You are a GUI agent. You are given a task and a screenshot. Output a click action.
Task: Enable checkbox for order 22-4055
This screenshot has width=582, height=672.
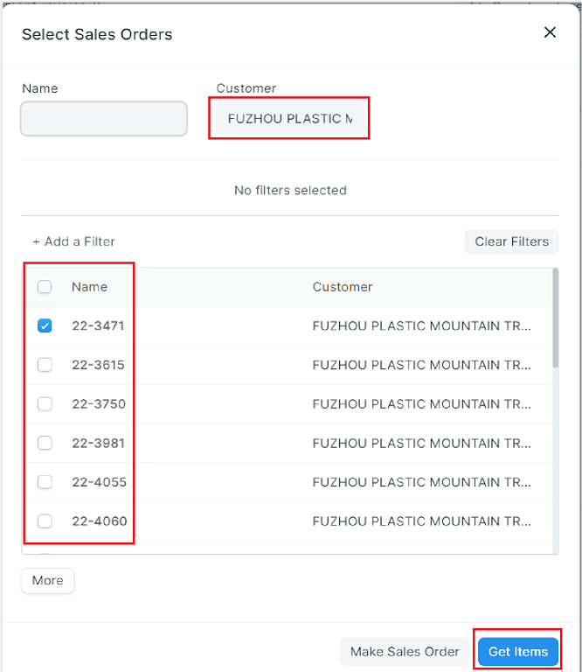(45, 482)
